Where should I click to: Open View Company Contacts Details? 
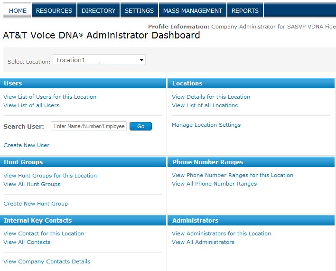tap(47, 262)
